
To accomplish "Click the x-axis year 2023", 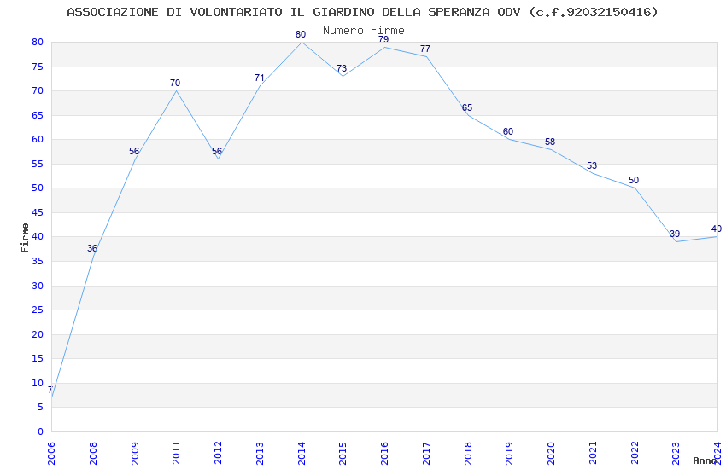I will 676,454.
